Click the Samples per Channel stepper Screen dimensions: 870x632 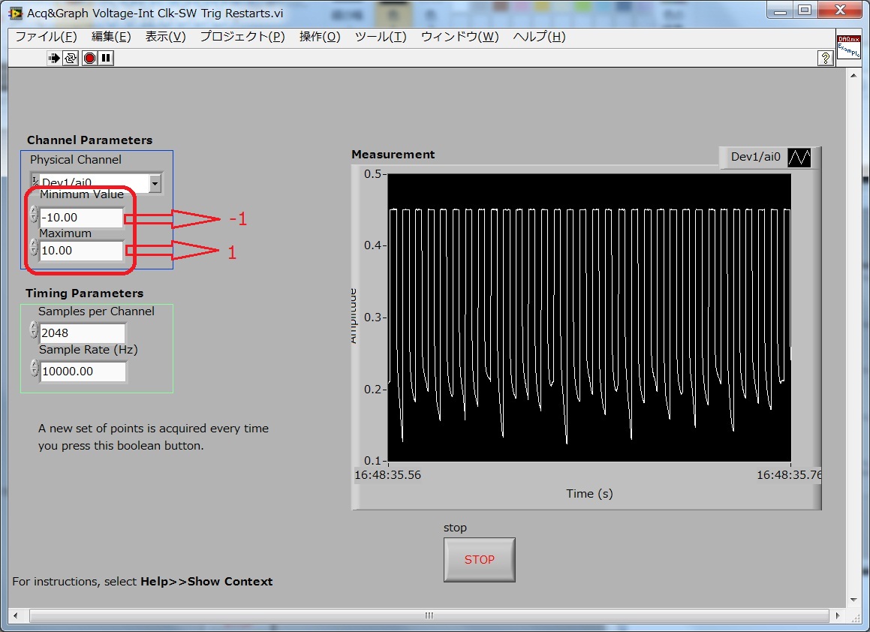(34, 330)
